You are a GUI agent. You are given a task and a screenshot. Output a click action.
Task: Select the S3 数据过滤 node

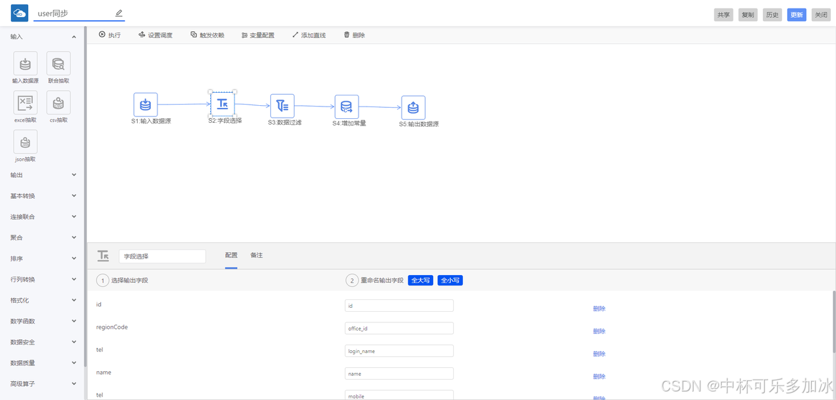tap(282, 106)
